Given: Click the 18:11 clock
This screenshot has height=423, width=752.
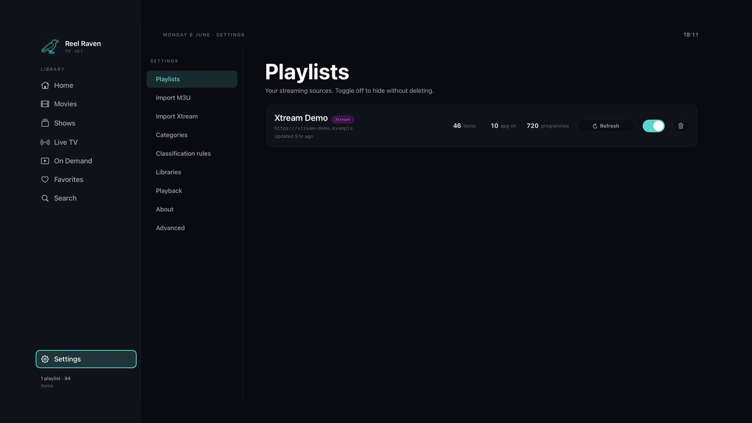Looking at the screenshot, I should coord(691,35).
